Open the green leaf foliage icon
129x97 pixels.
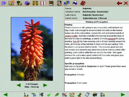click(57, 95)
